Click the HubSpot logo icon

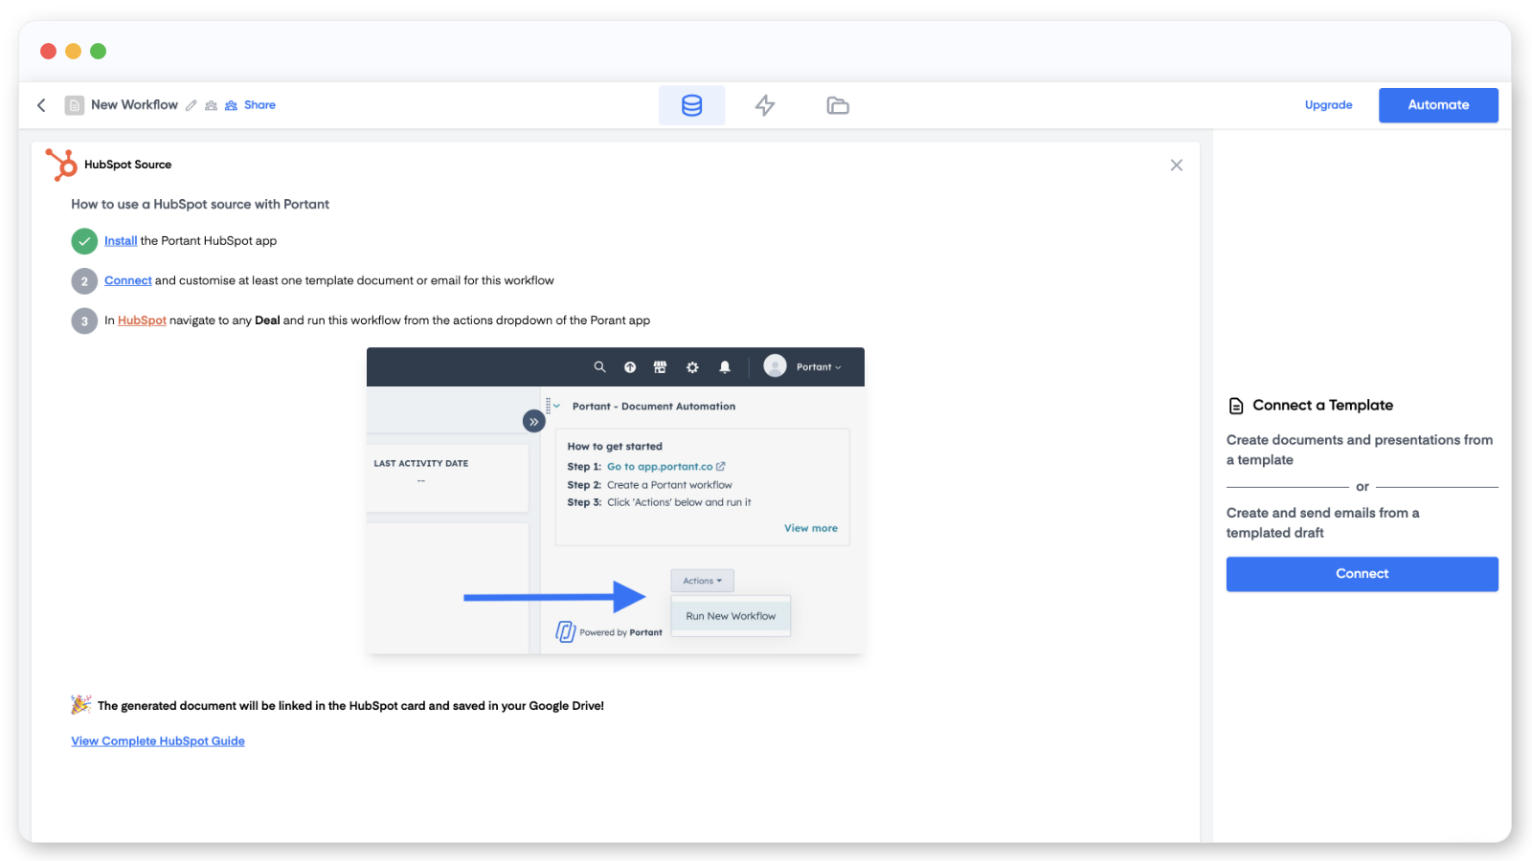(x=61, y=165)
